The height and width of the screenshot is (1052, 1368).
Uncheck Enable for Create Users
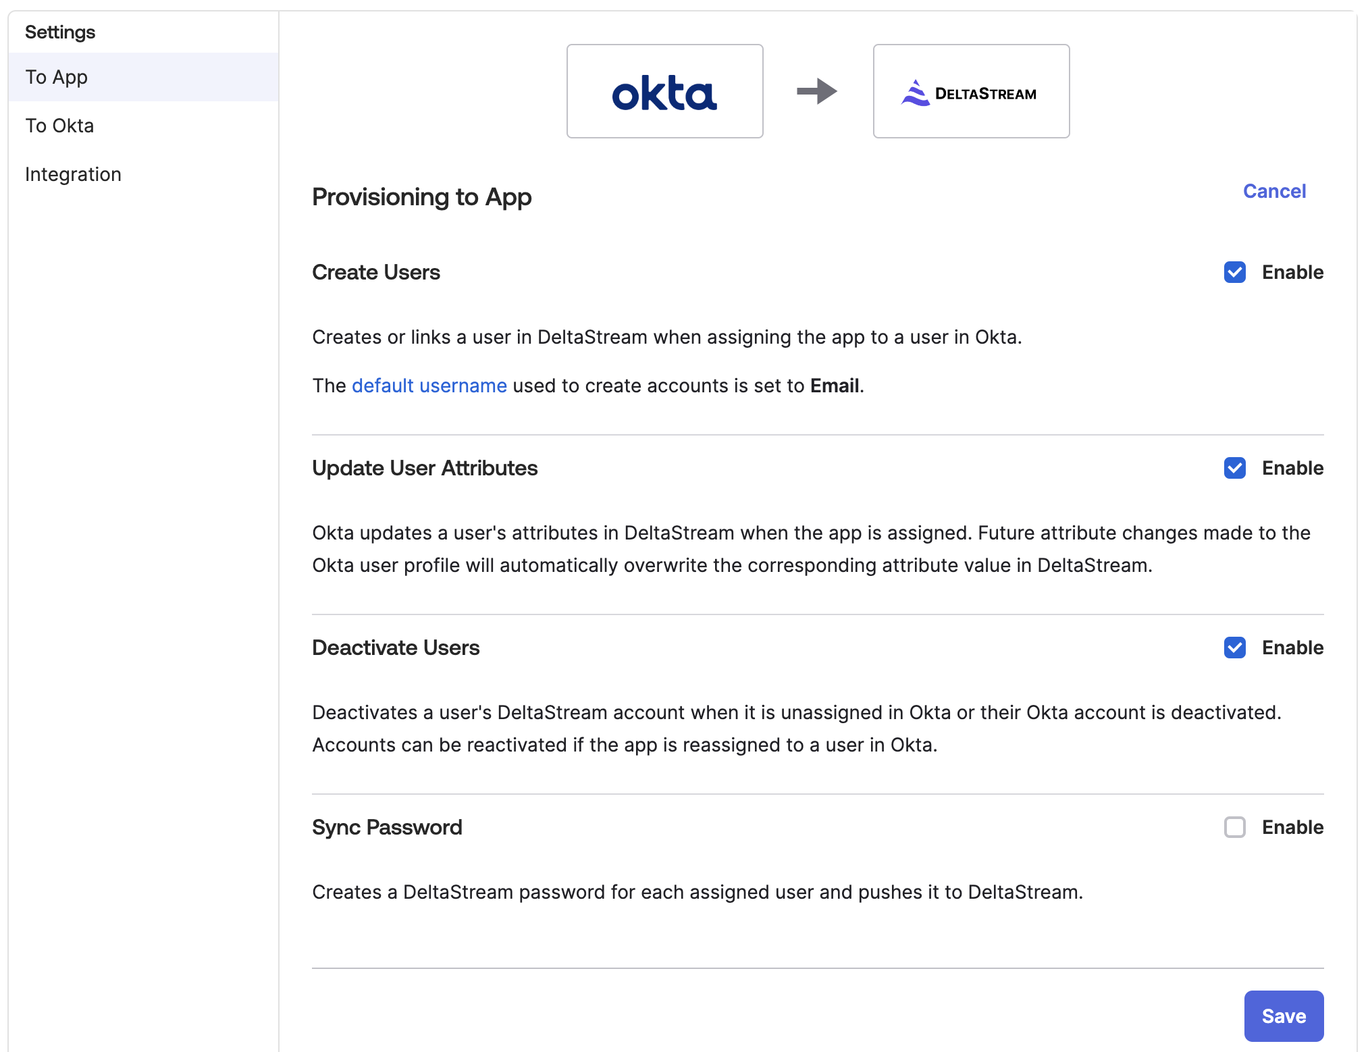(1234, 272)
